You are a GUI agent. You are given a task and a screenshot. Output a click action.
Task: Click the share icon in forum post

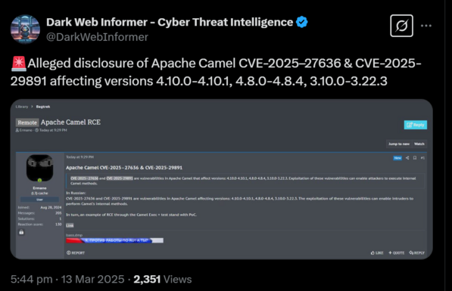(x=407, y=158)
